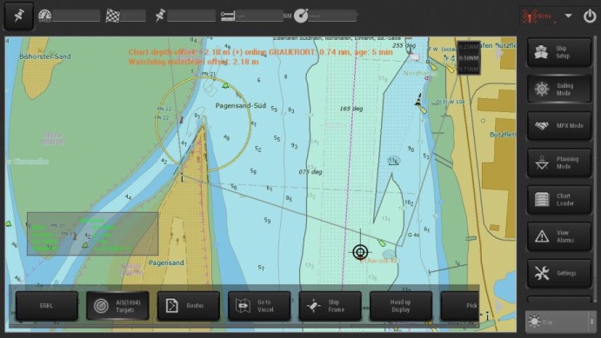The height and width of the screenshot is (338, 601).
Task: Click the pushpin icon at top-left
Action: pos(18,17)
